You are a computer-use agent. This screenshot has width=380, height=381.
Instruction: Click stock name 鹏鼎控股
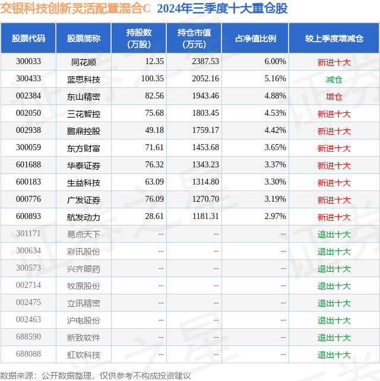[x=84, y=131]
